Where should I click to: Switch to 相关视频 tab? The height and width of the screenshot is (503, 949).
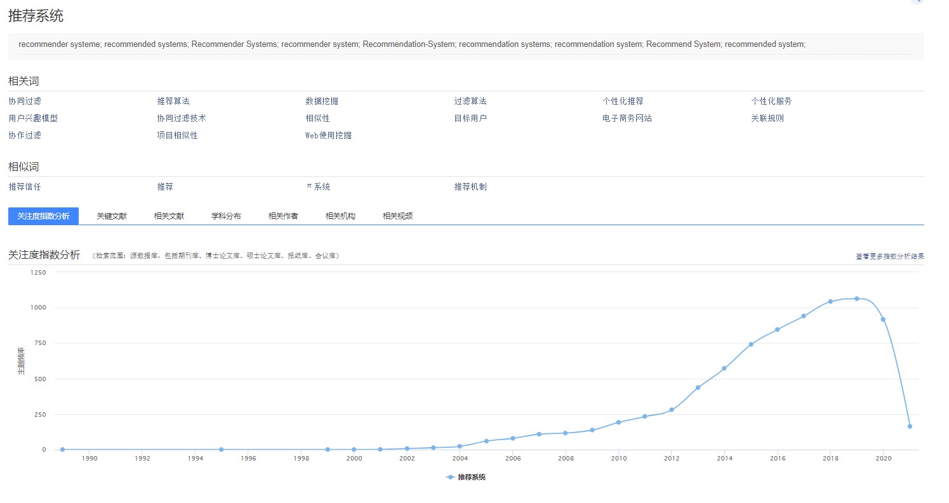point(397,216)
